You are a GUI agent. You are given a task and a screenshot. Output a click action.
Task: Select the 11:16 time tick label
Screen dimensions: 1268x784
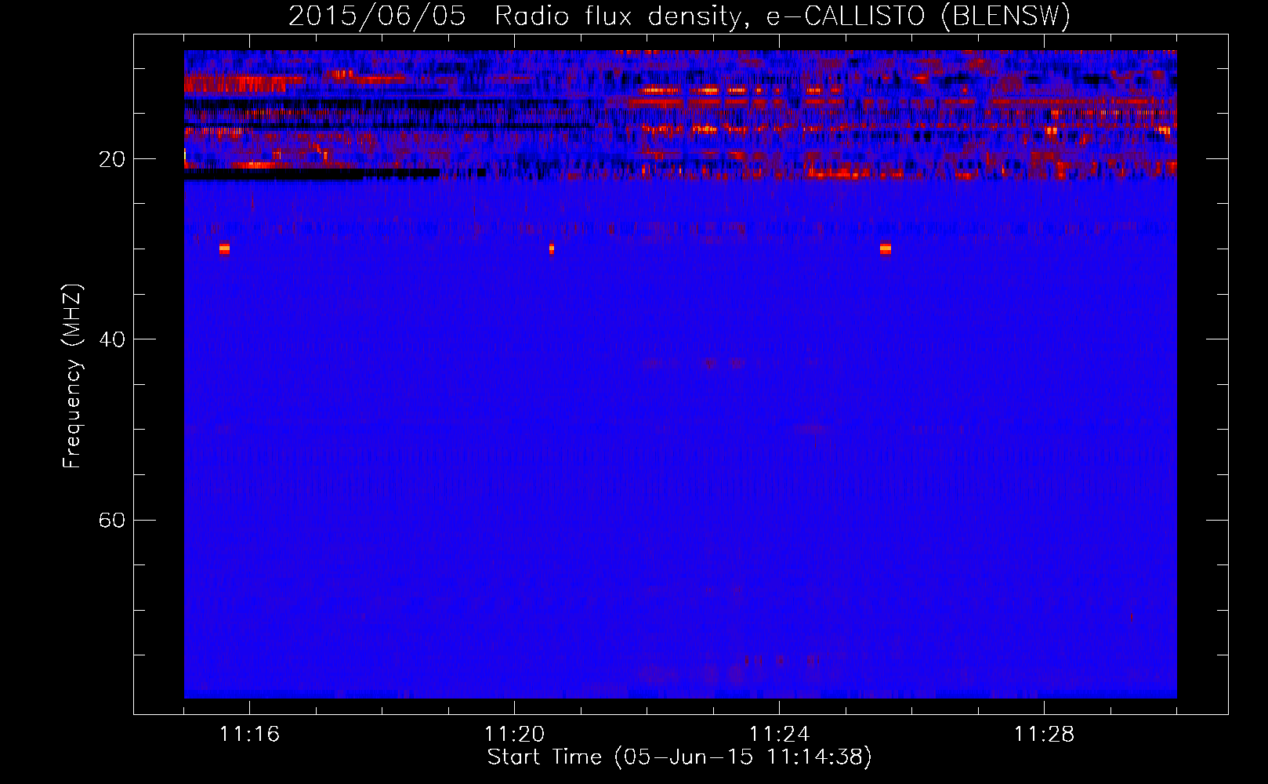[249, 735]
